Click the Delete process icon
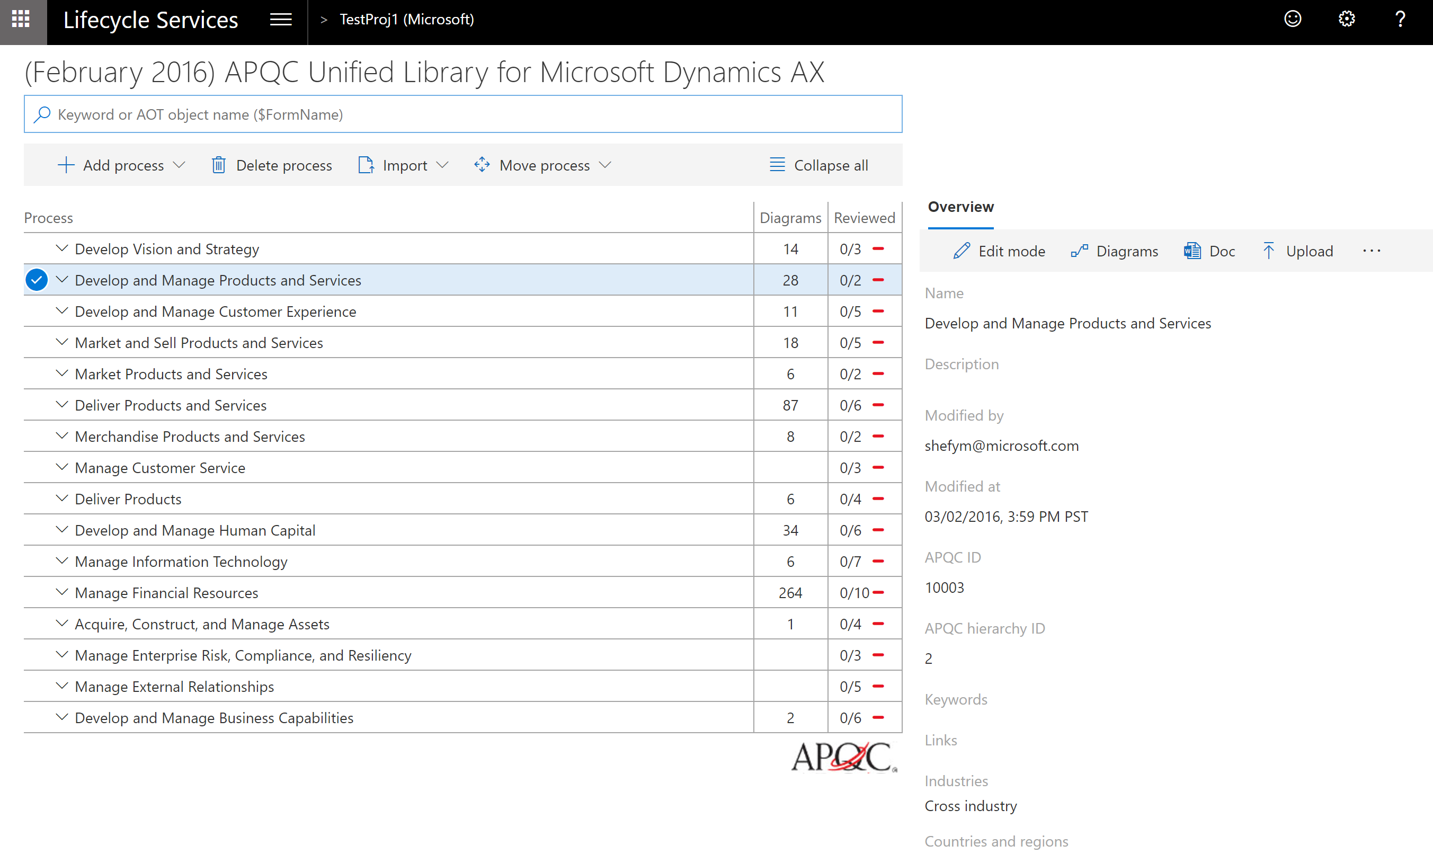 click(218, 165)
